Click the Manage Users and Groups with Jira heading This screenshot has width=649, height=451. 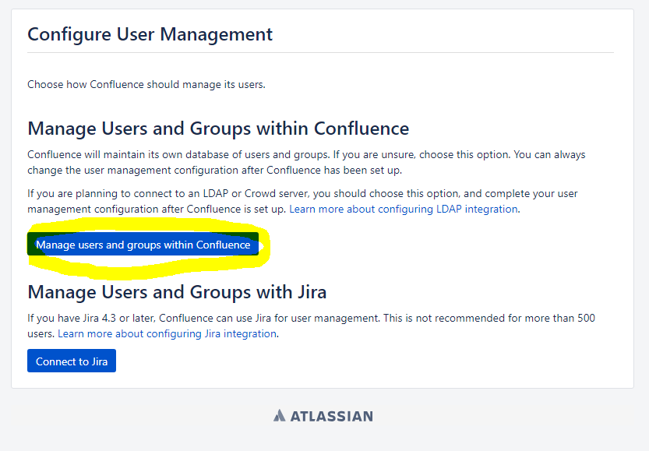[177, 293]
